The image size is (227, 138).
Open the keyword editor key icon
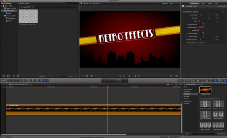tap(23, 80)
